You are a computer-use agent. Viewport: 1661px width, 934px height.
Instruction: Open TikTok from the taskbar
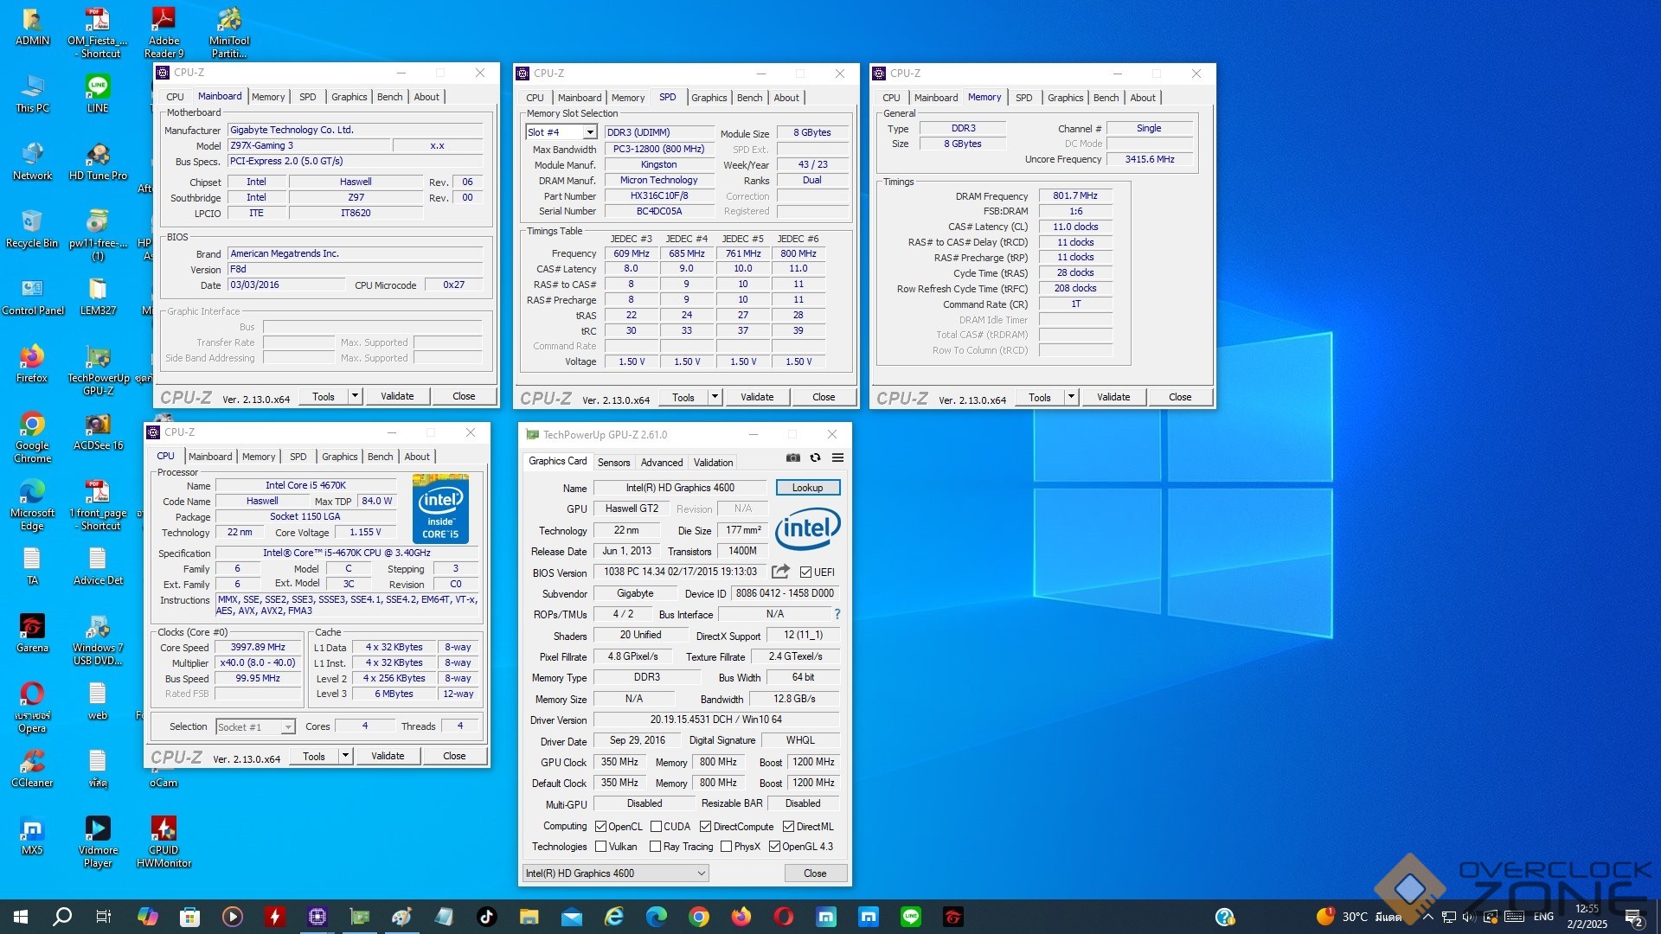[x=486, y=917]
